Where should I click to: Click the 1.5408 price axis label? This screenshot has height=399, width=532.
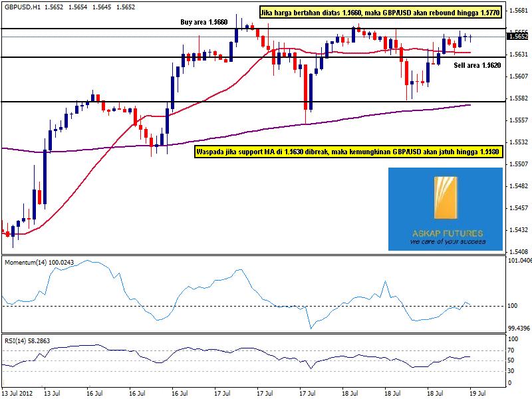[x=517, y=252]
